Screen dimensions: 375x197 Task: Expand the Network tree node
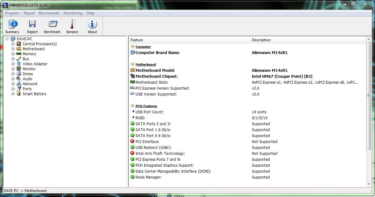(13, 84)
